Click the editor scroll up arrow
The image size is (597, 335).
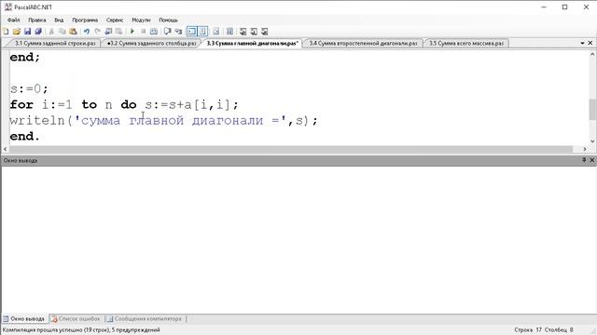click(x=592, y=54)
